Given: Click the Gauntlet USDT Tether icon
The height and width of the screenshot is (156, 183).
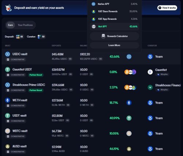Looking at the screenshot, I should pyautogui.click(x=7, y=70).
